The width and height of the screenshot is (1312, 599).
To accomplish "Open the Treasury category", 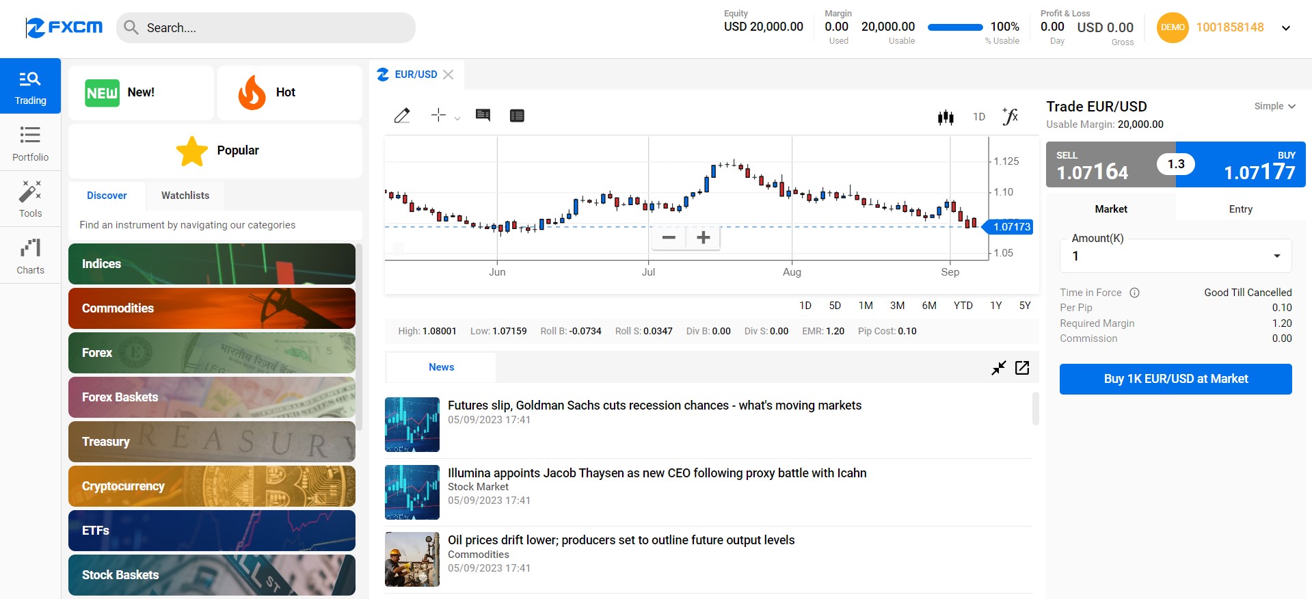I will (212, 442).
